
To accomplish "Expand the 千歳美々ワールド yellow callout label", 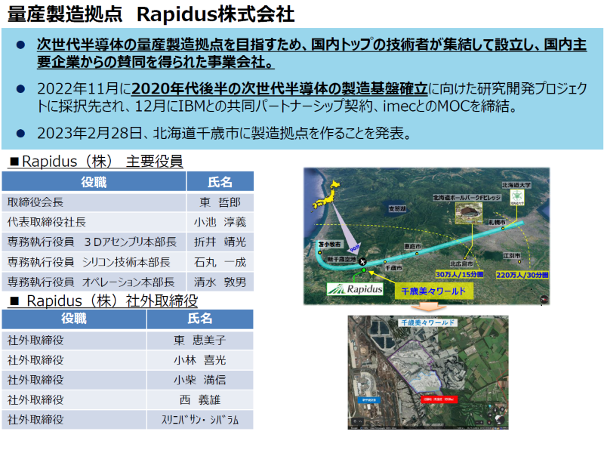I will click(433, 289).
